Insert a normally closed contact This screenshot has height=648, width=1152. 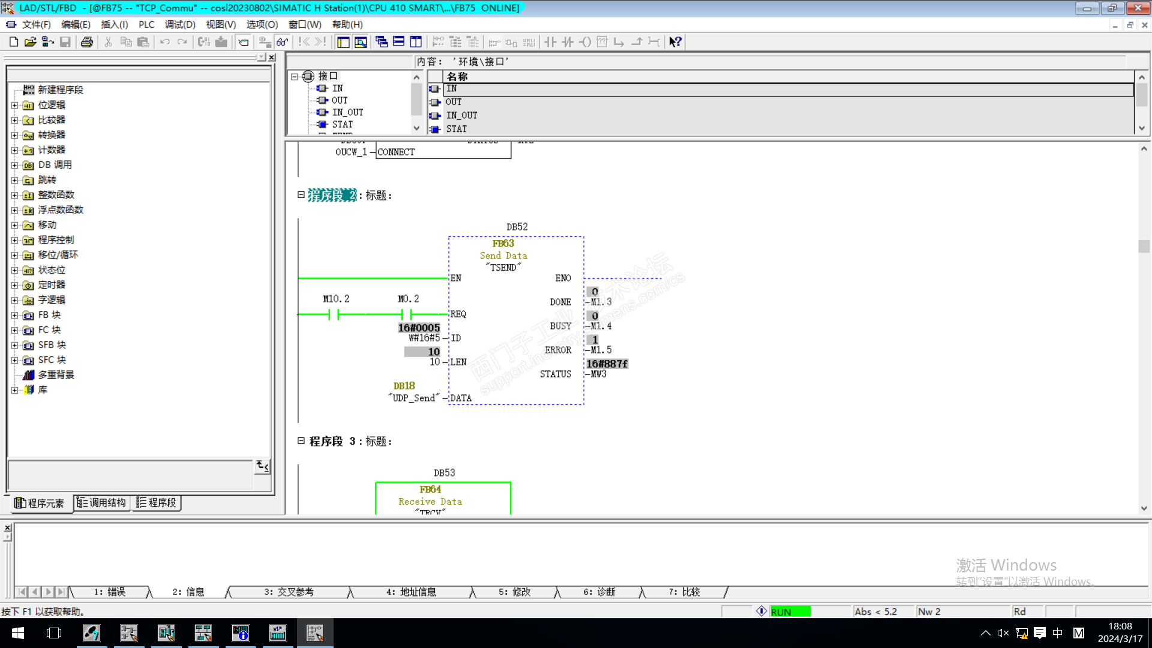tap(568, 42)
